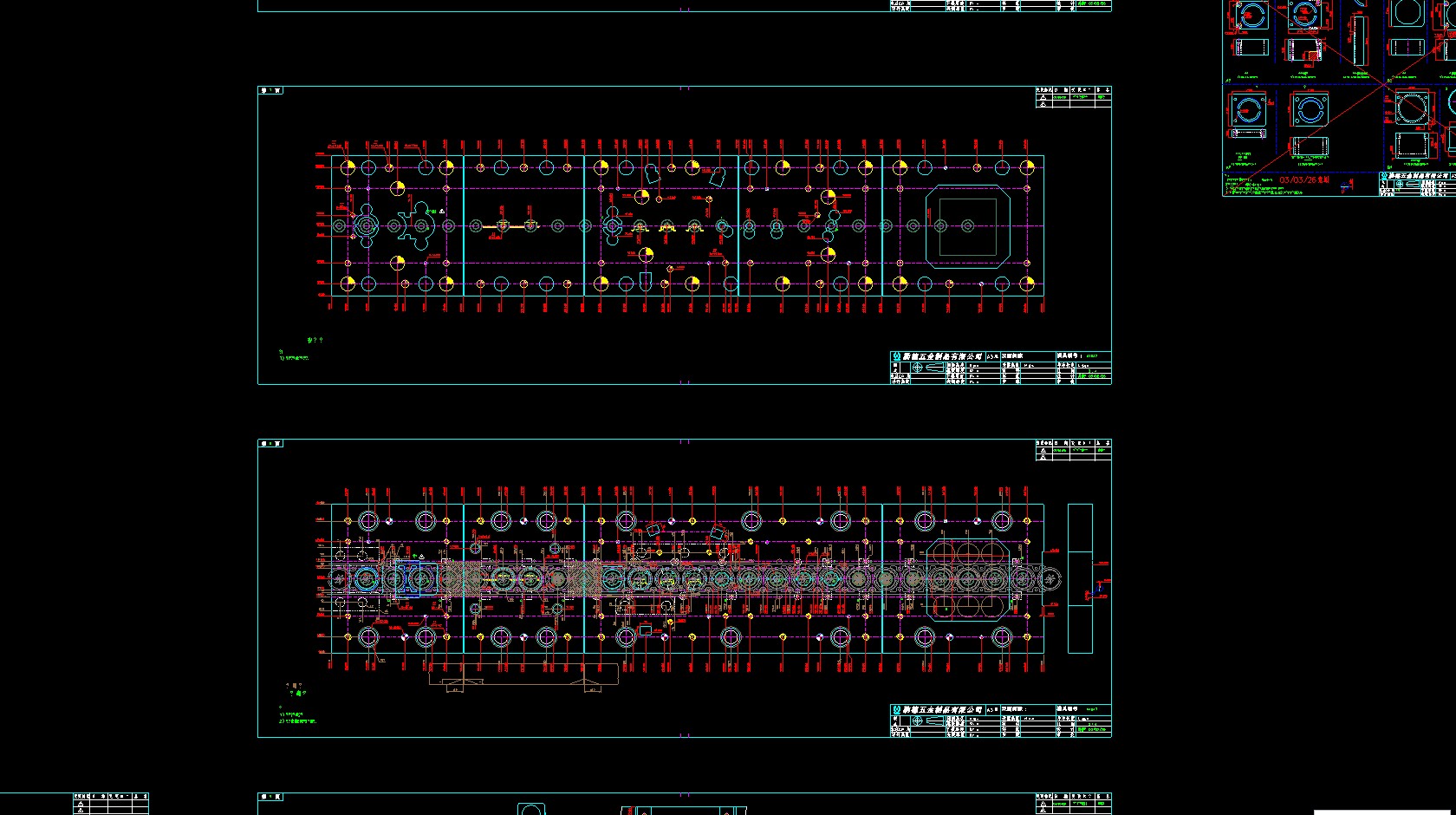Select the four-lobed cutout at the upper plate's left end
Image resolution: width=1456 pixels, height=815 pixels.
pos(366,225)
